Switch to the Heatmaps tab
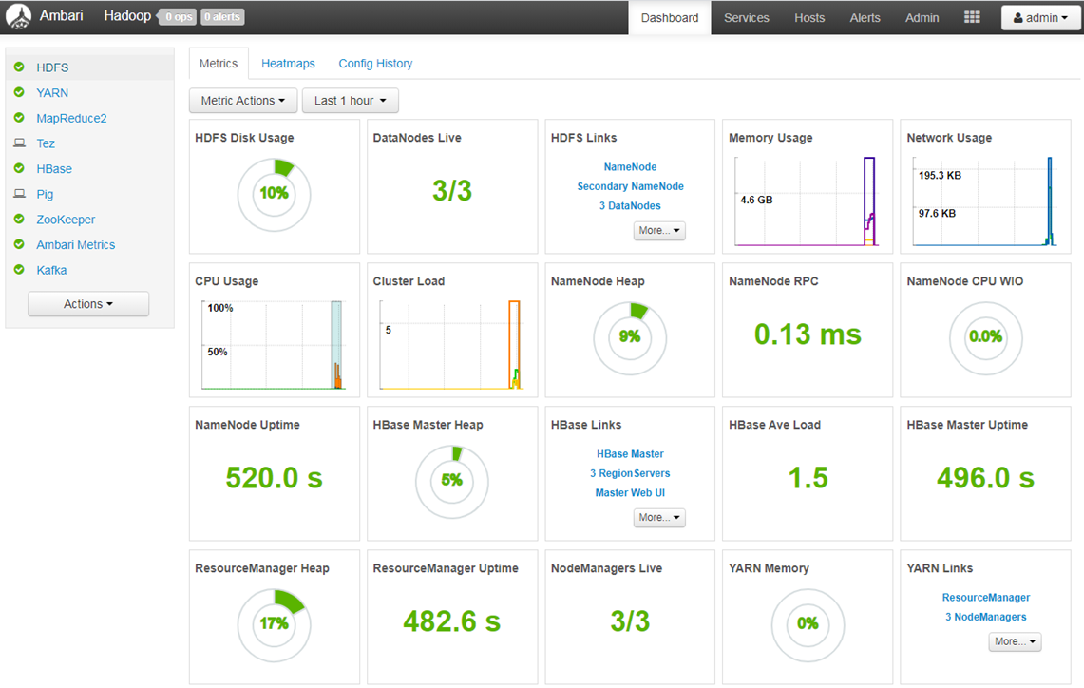Screen dimensions: 1084x688 [x=288, y=64]
